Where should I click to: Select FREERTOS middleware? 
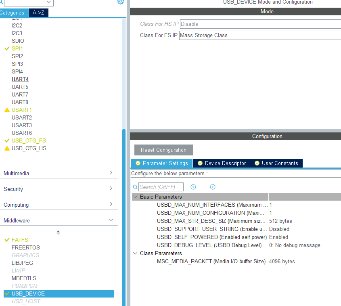pyautogui.click(x=26, y=248)
